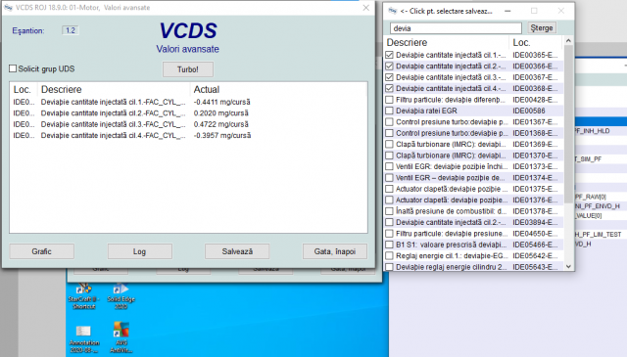Check Deviația ratei EGR checkbox
The width and height of the screenshot is (627, 357).
pyautogui.click(x=389, y=111)
